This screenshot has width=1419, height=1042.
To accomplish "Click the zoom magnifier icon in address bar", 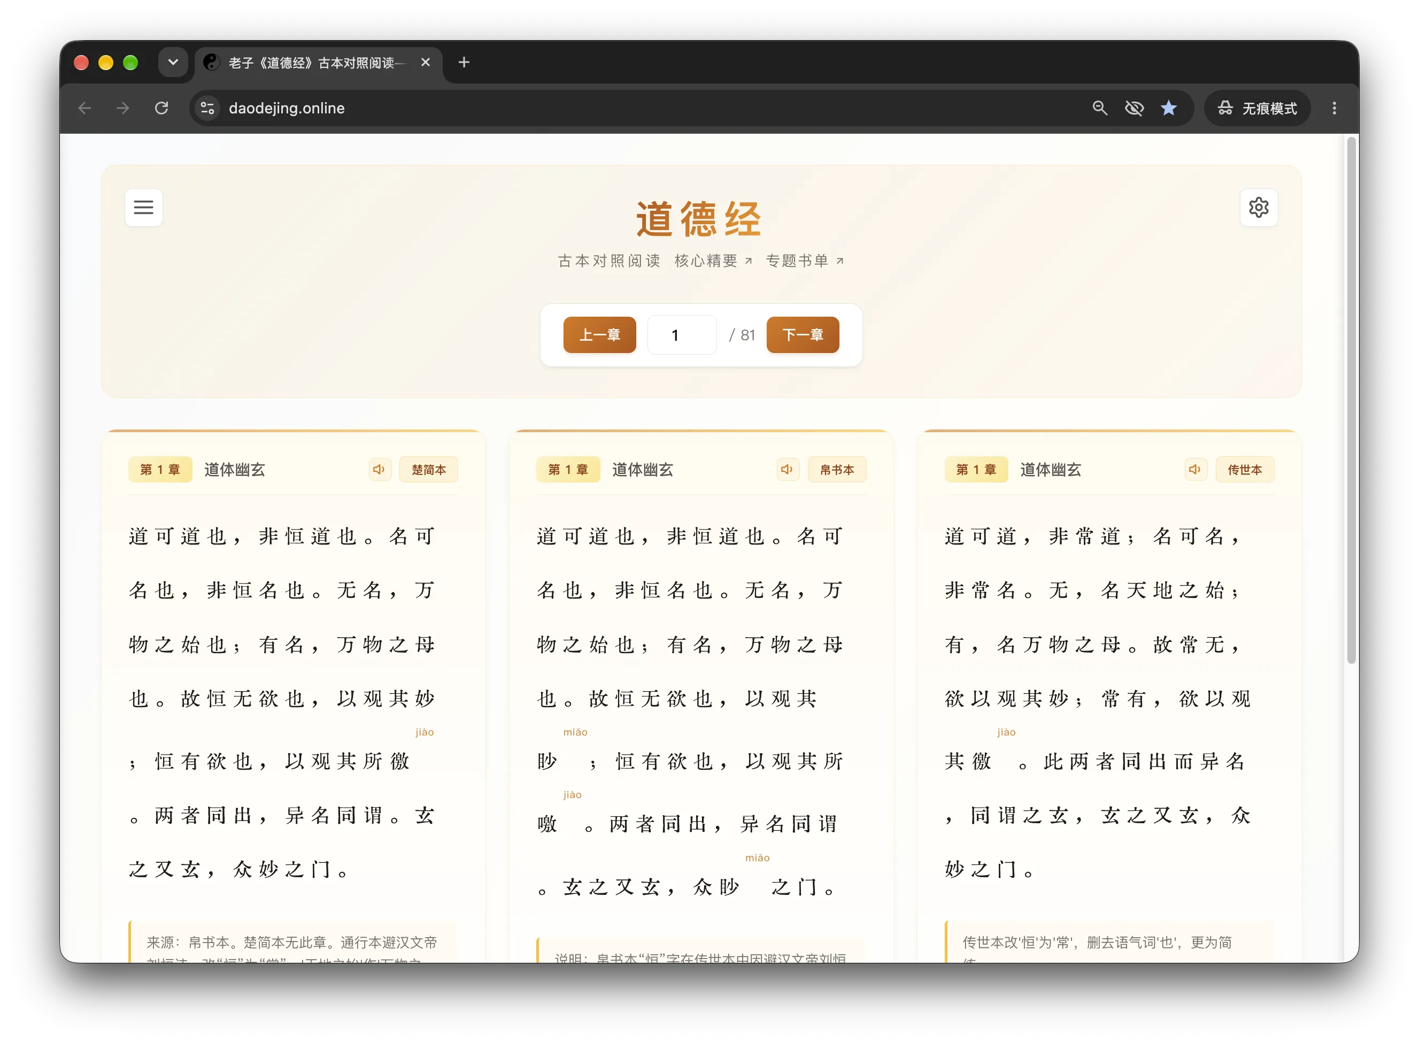I will click(1099, 108).
